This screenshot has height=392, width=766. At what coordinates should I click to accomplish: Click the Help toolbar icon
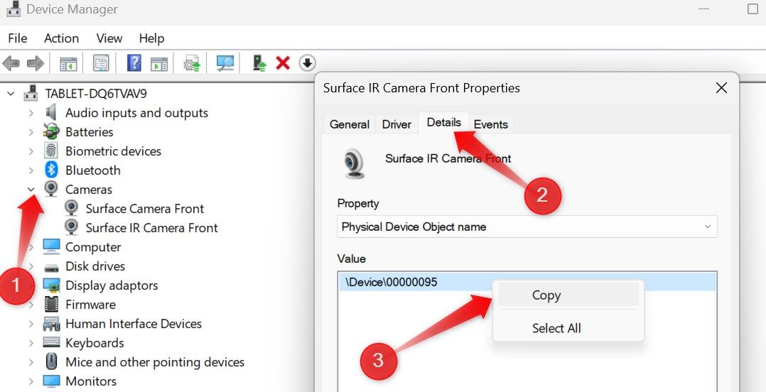(x=134, y=63)
